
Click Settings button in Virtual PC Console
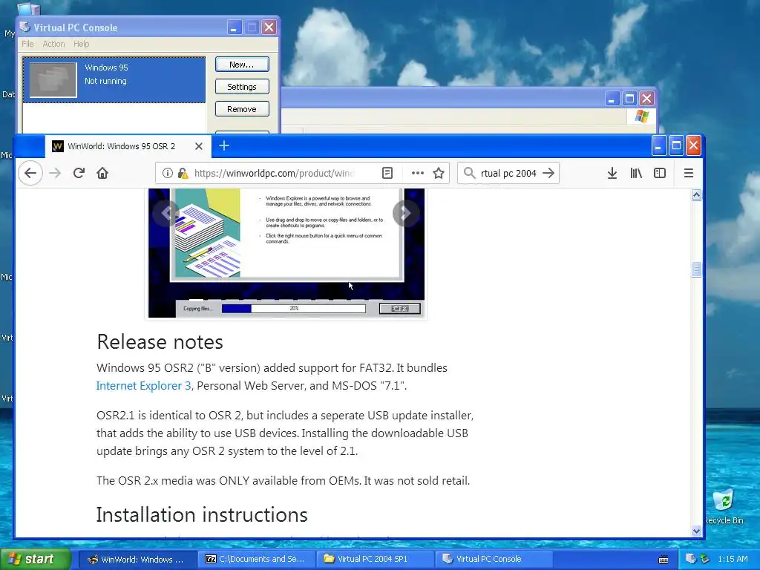coord(242,87)
